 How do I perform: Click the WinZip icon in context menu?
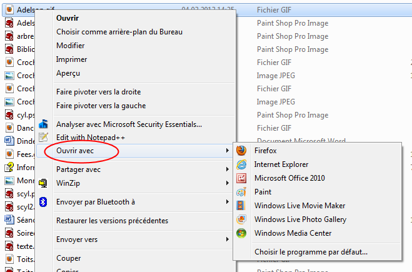(x=43, y=183)
